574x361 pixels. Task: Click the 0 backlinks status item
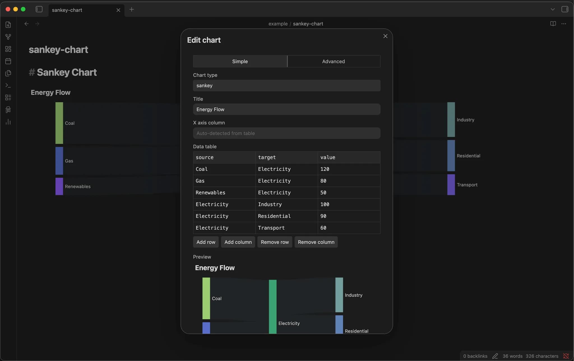(475, 356)
